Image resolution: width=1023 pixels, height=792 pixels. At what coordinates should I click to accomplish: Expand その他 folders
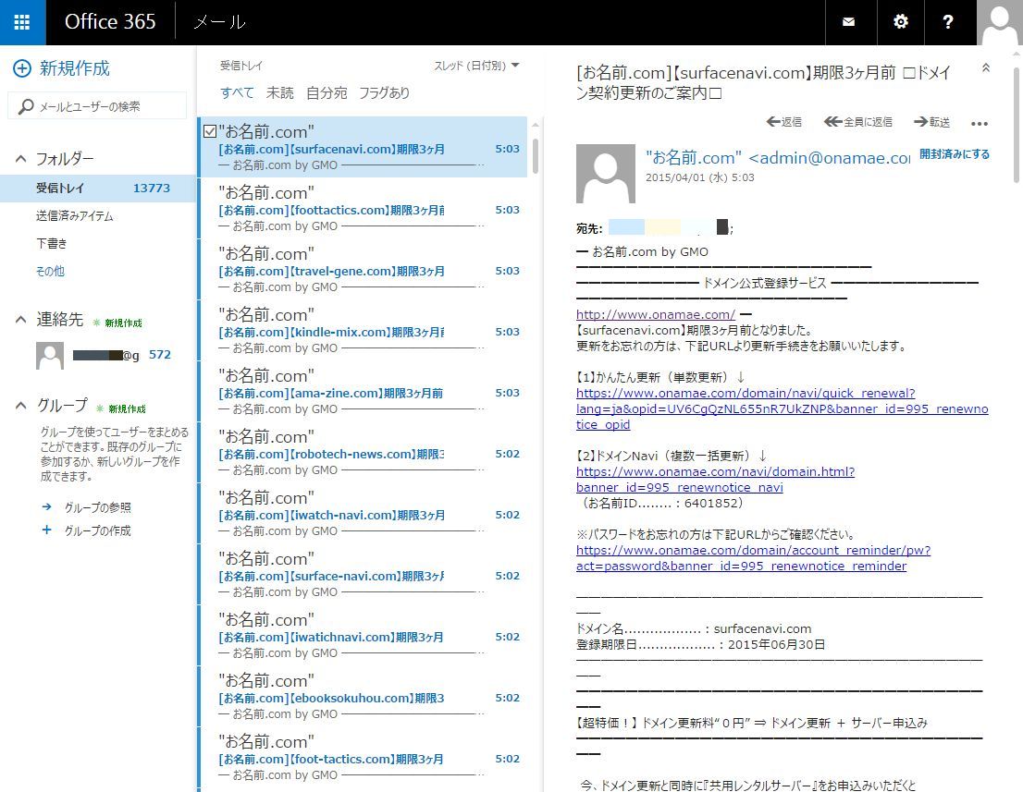pos(50,271)
